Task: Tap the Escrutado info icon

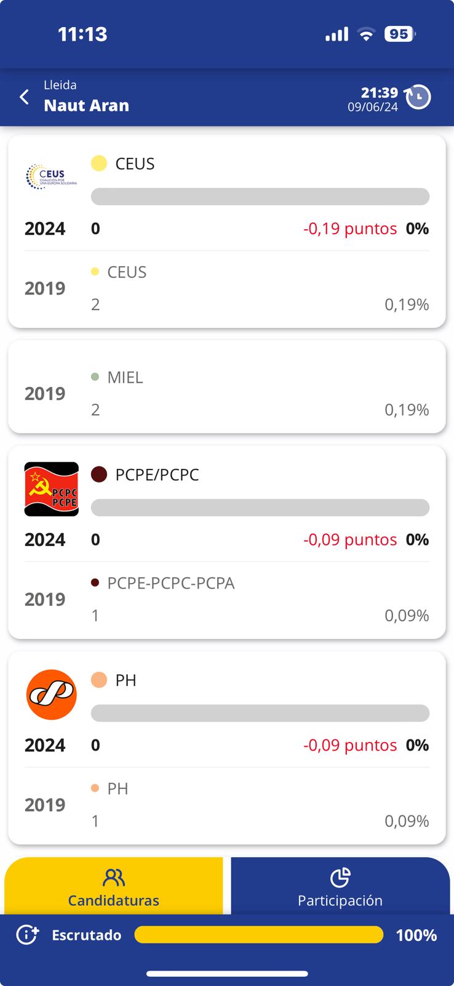Action: coord(27,935)
